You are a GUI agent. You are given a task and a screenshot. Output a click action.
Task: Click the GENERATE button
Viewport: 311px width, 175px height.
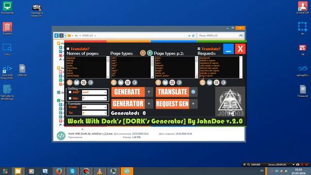(x=128, y=92)
